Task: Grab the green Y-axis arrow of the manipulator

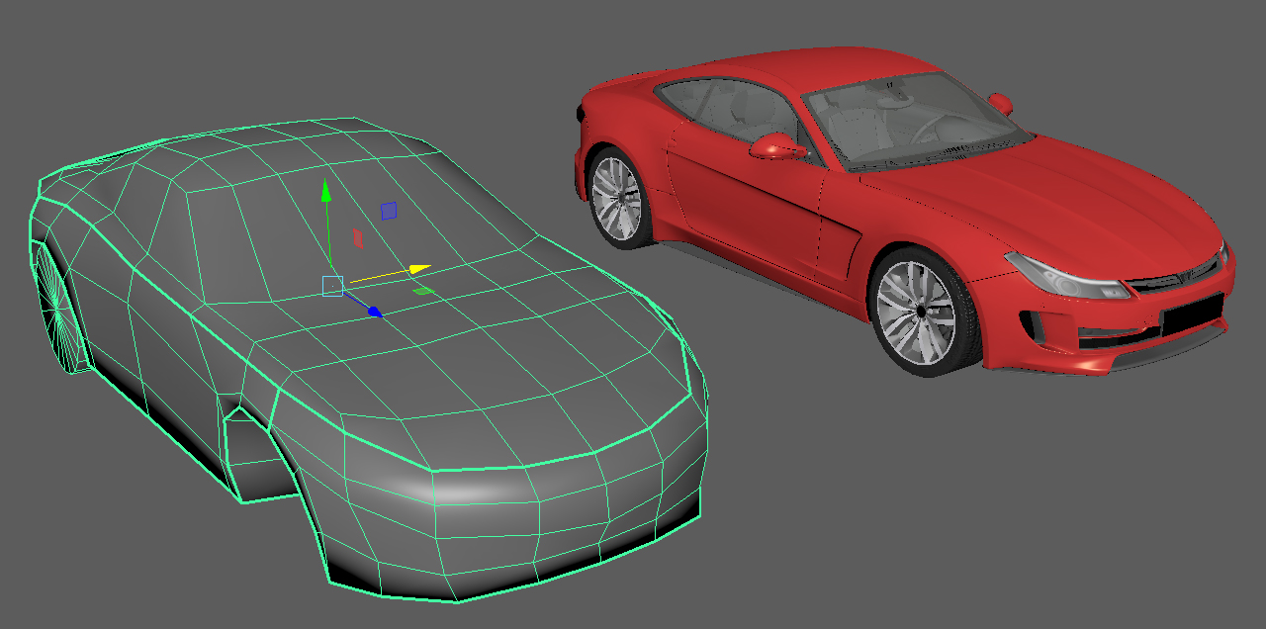Action: [x=325, y=190]
